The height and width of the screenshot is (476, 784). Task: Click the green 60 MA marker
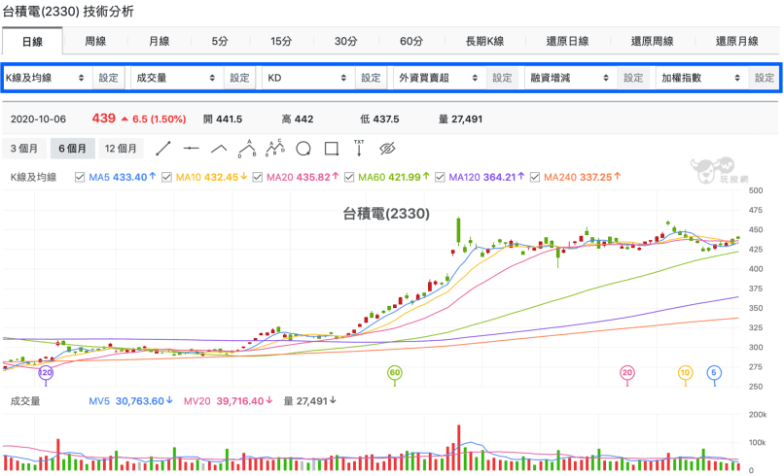click(395, 373)
